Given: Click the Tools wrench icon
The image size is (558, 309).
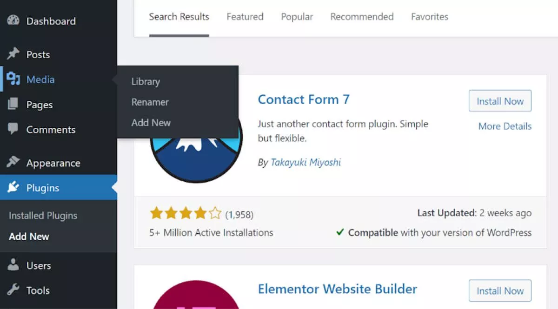Looking at the screenshot, I should (x=13, y=290).
